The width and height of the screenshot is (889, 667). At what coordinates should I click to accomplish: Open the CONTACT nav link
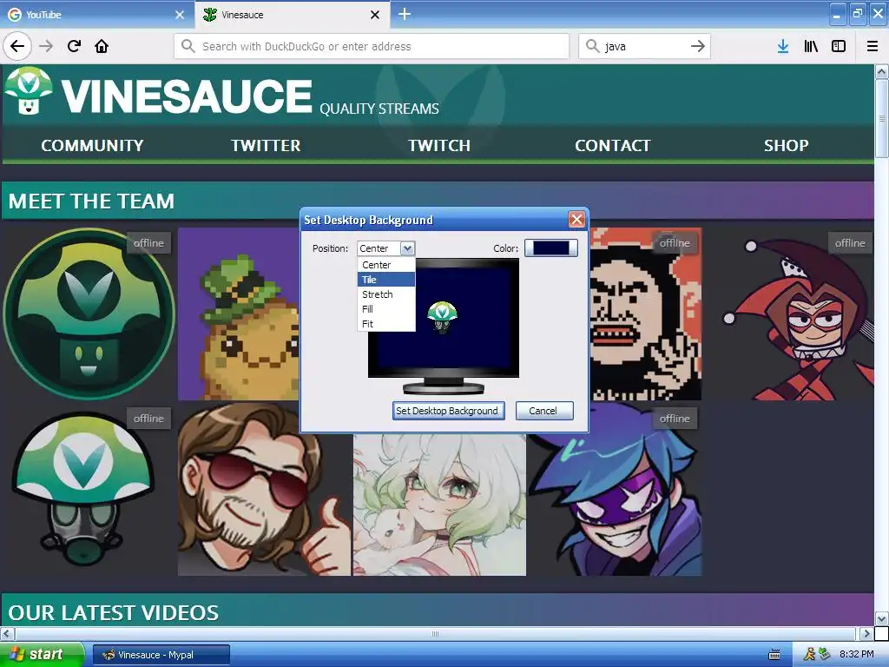(x=613, y=146)
